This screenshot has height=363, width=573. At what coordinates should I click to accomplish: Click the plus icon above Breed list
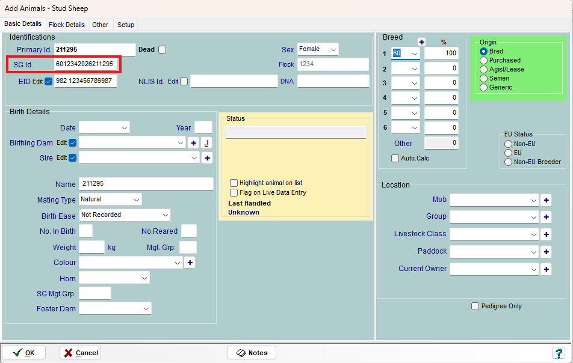pyautogui.click(x=421, y=41)
